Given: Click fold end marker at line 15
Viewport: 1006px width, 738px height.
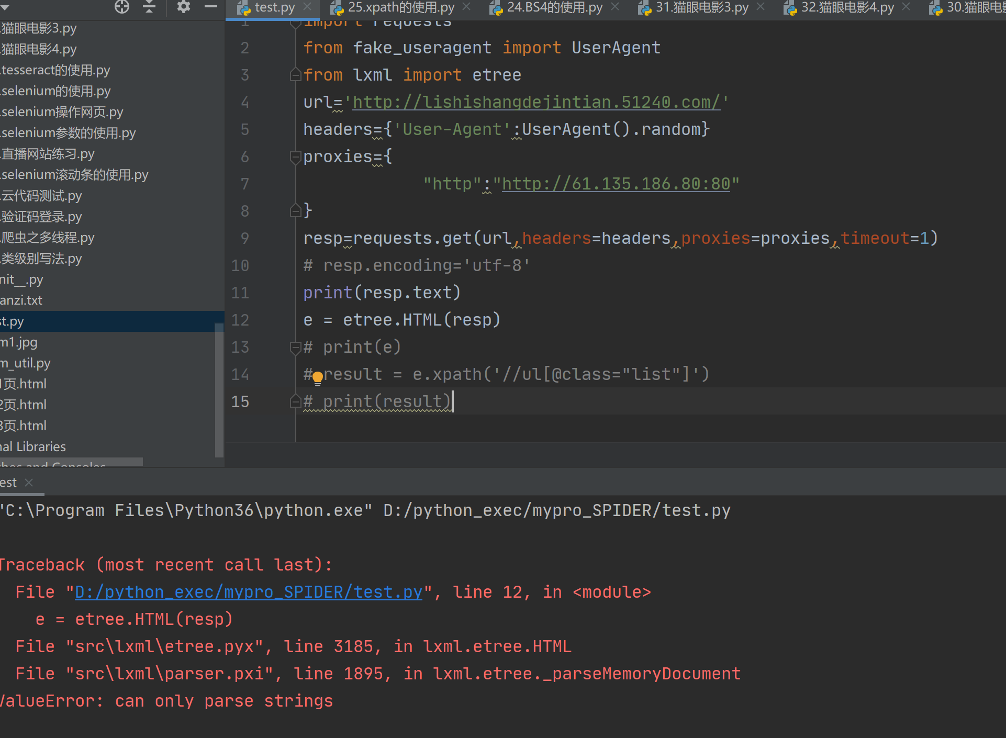Looking at the screenshot, I should [x=295, y=401].
